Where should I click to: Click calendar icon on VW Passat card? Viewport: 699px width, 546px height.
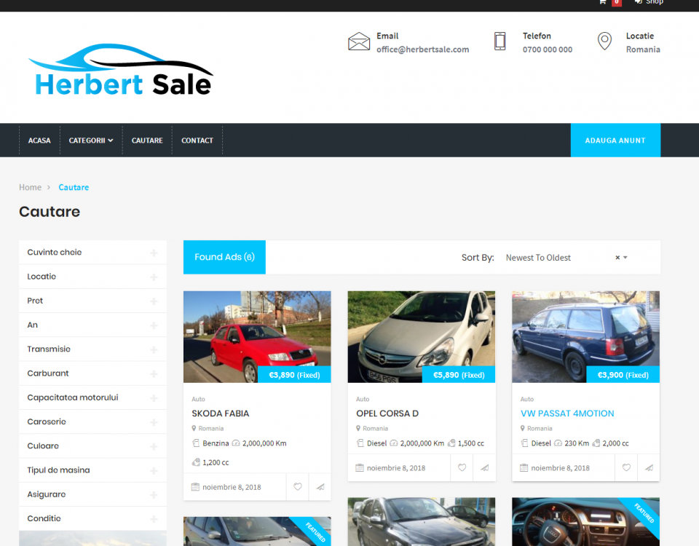point(524,467)
